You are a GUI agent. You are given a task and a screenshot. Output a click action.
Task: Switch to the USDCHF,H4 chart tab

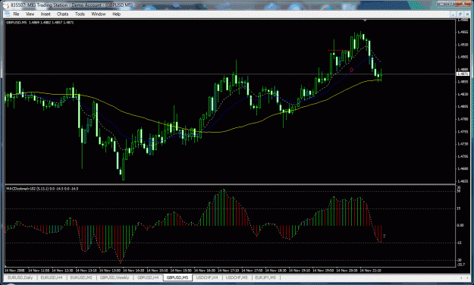(207, 277)
